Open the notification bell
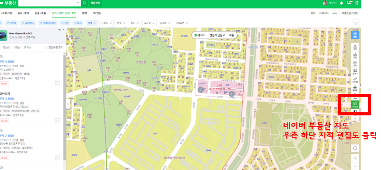This screenshot has width=381, height=170. pyautogui.click(x=341, y=3)
